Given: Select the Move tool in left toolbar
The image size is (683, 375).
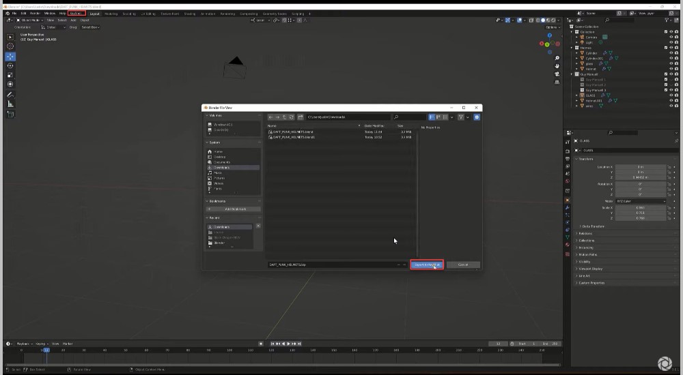Looking at the screenshot, I should (10, 56).
